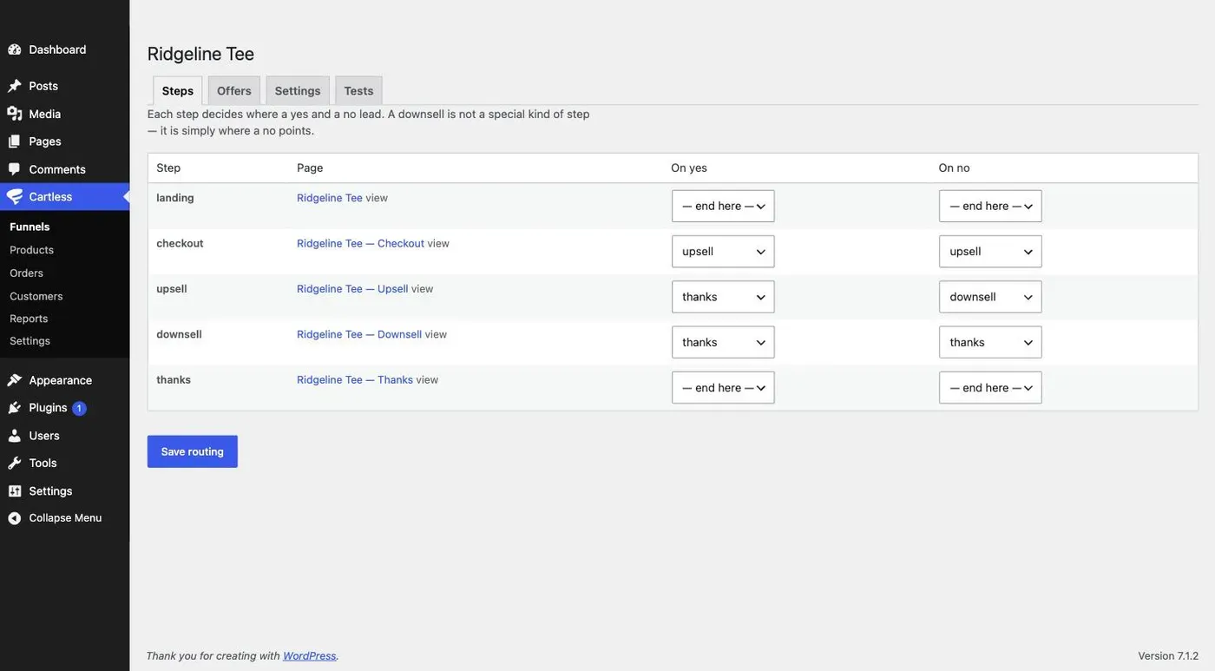The width and height of the screenshot is (1215, 671).
Task: Click the Collapse Menu arrow icon
Action: coord(15,518)
